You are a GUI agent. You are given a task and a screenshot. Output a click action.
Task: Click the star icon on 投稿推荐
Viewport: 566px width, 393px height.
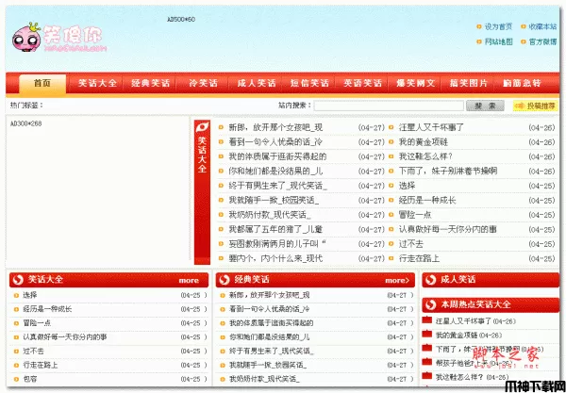point(519,106)
